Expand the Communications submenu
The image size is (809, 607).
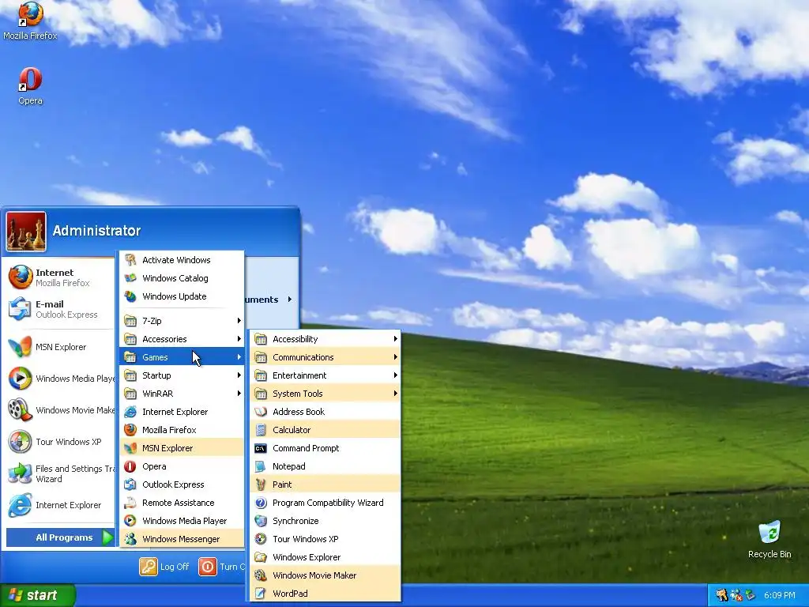325,357
